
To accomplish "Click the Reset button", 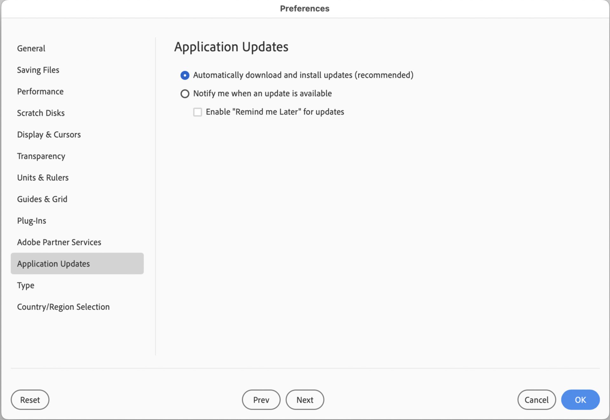I will click(x=30, y=400).
